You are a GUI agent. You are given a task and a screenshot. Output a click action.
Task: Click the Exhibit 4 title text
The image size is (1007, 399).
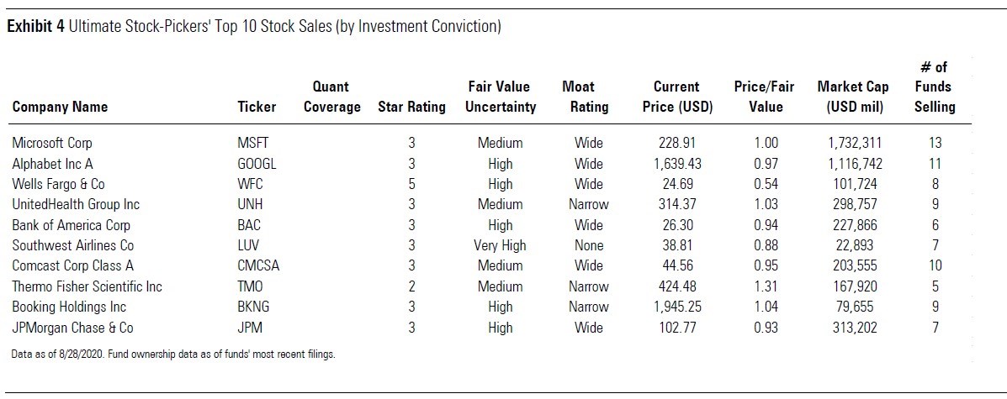[254, 27]
